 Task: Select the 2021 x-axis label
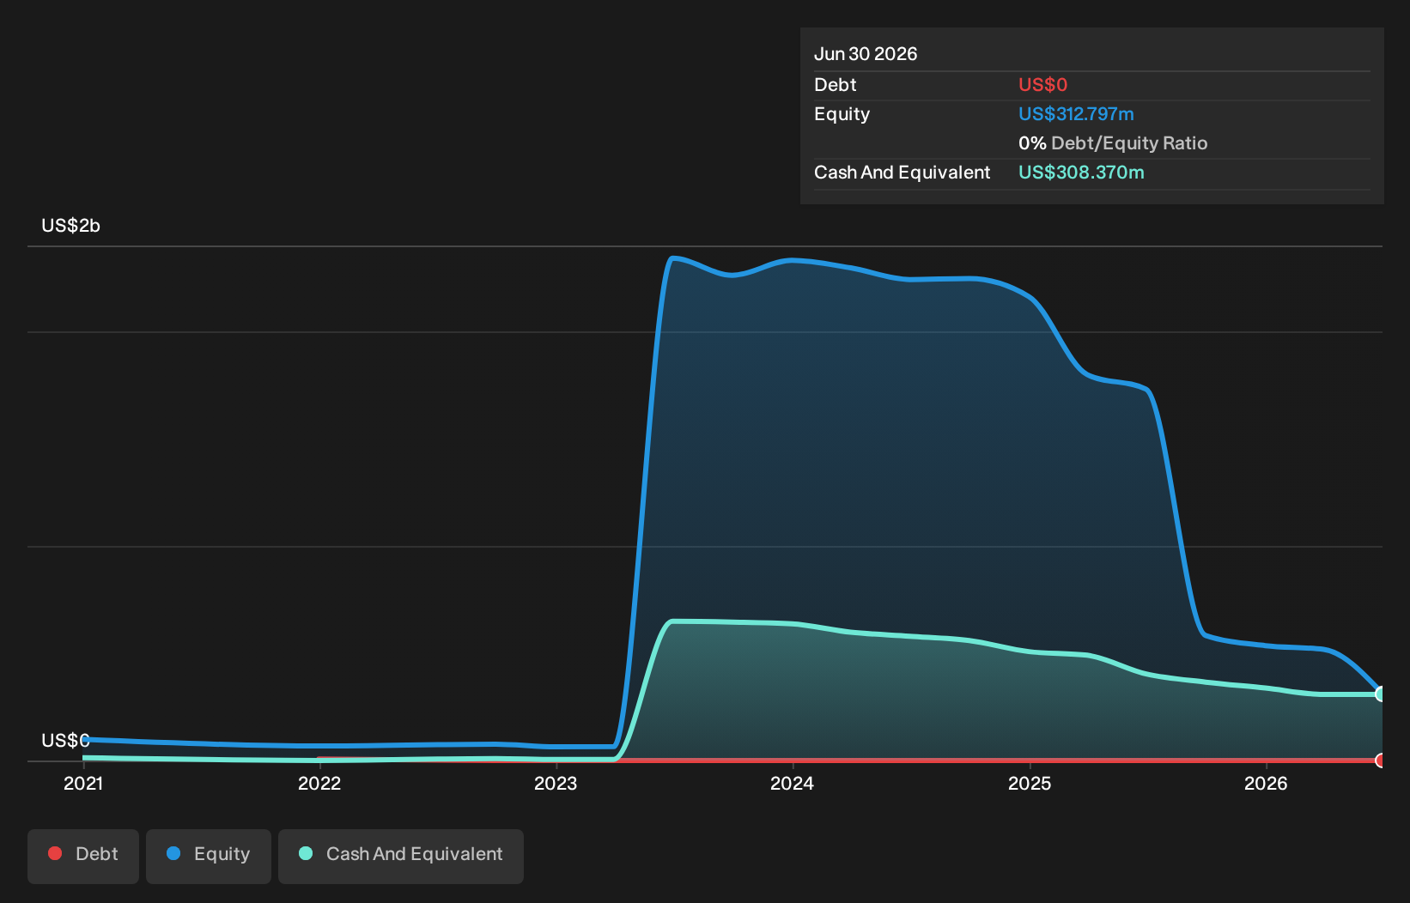[x=83, y=783]
